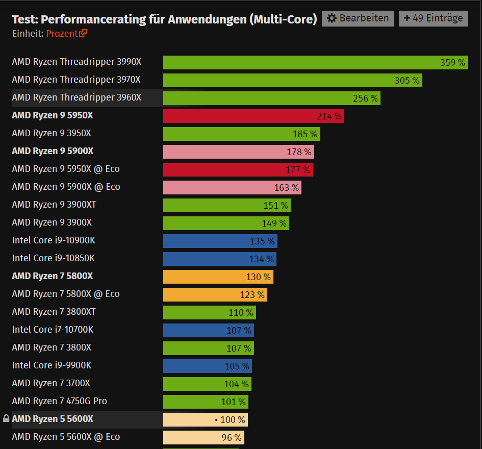Select the AMD Ryzen Threadripper 3970X label
482x449 pixels.
(x=76, y=80)
